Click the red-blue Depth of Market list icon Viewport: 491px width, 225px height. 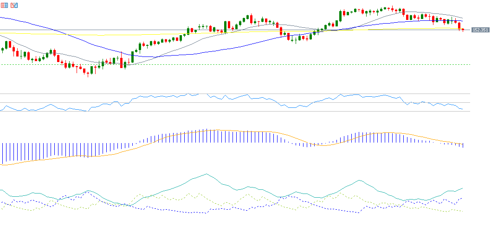(4, 6)
